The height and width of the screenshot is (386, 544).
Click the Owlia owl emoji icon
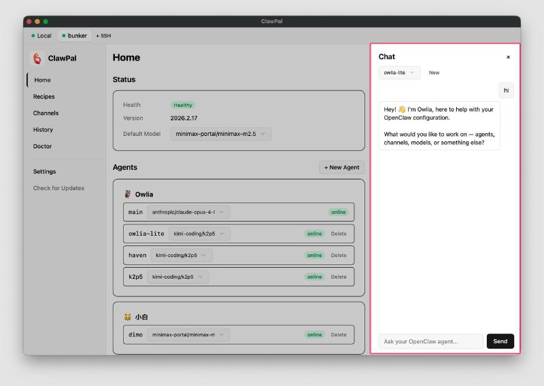[127, 194]
